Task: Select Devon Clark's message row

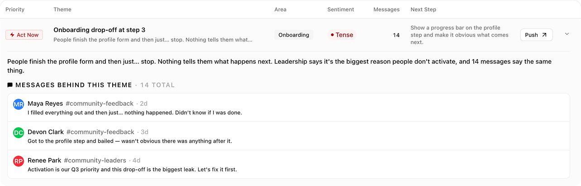Action: [289, 136]
